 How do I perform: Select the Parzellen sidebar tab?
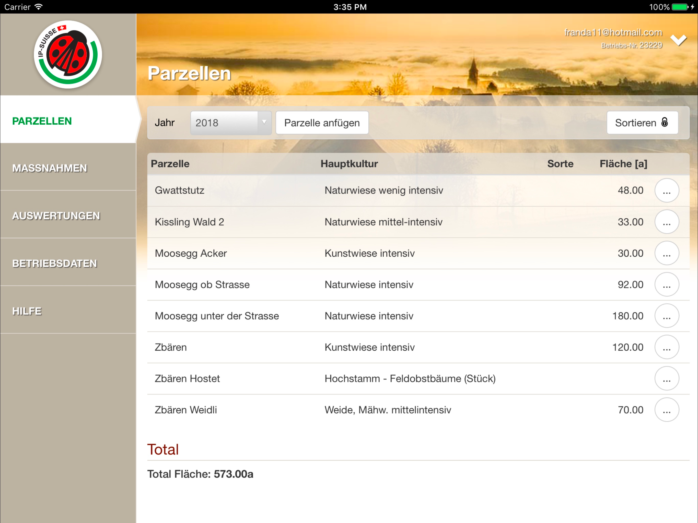point(42,121)
